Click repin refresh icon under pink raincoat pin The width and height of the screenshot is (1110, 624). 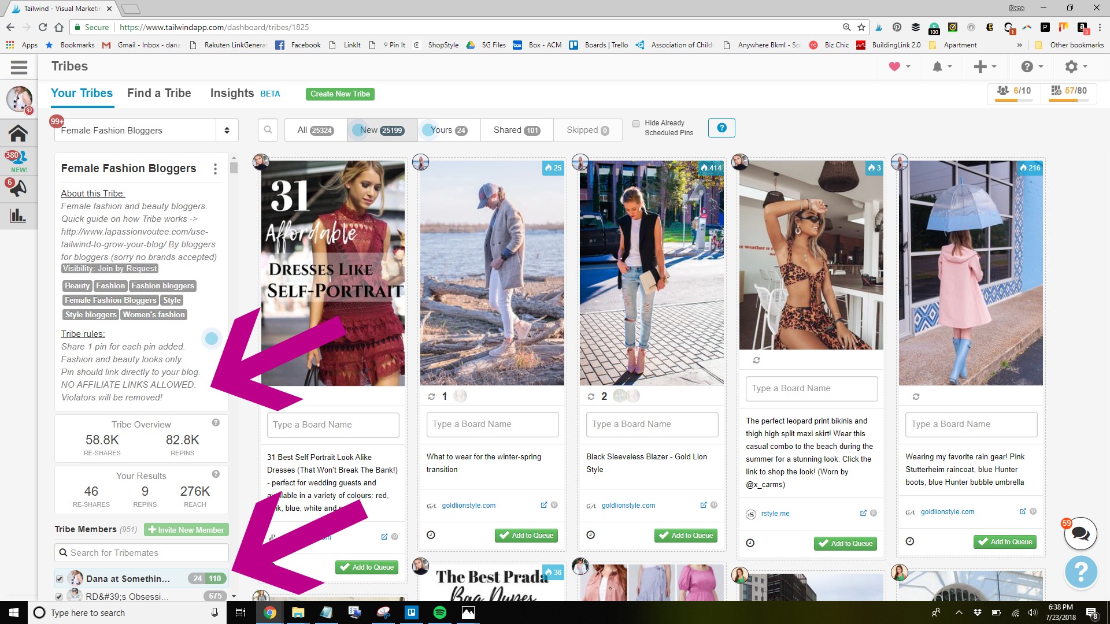916,396
